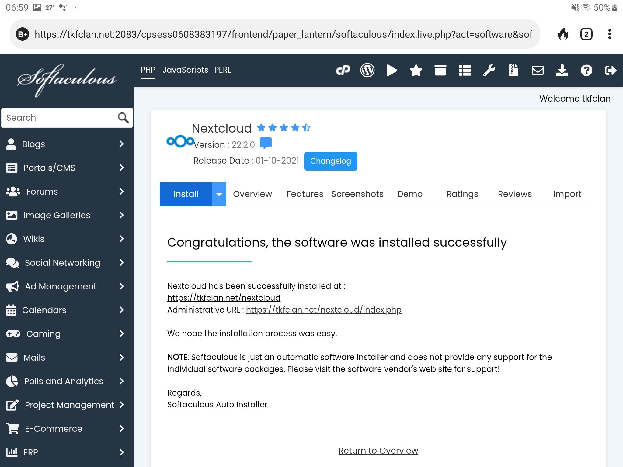The height and width of the screenshot is (467, 623).
Task: Switch to the Screenshots tab
Action: point(357,194)
